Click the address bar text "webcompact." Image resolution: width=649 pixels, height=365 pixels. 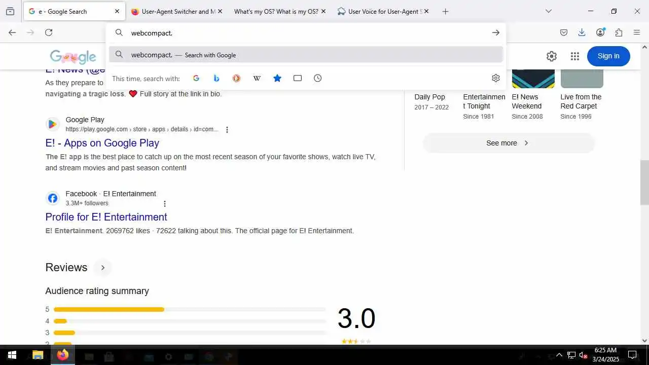(152, 33)
